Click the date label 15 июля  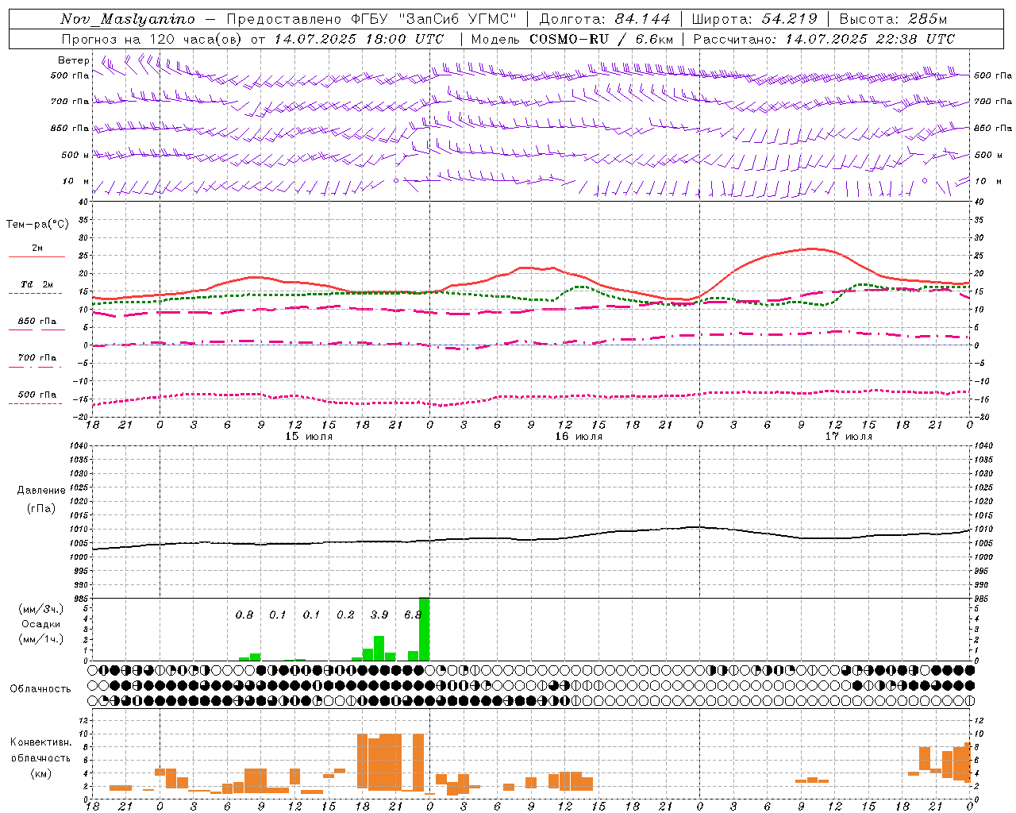tap(309, 437)
